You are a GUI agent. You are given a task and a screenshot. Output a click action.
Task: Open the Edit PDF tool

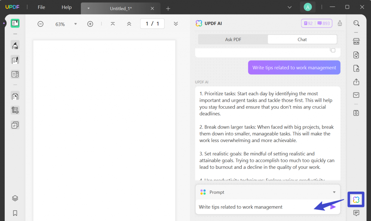coord(15,60)
